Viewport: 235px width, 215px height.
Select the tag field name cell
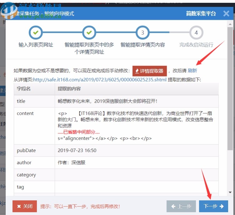[x=34, y=187]
